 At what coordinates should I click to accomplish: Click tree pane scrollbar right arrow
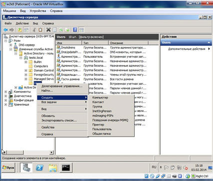52,153
